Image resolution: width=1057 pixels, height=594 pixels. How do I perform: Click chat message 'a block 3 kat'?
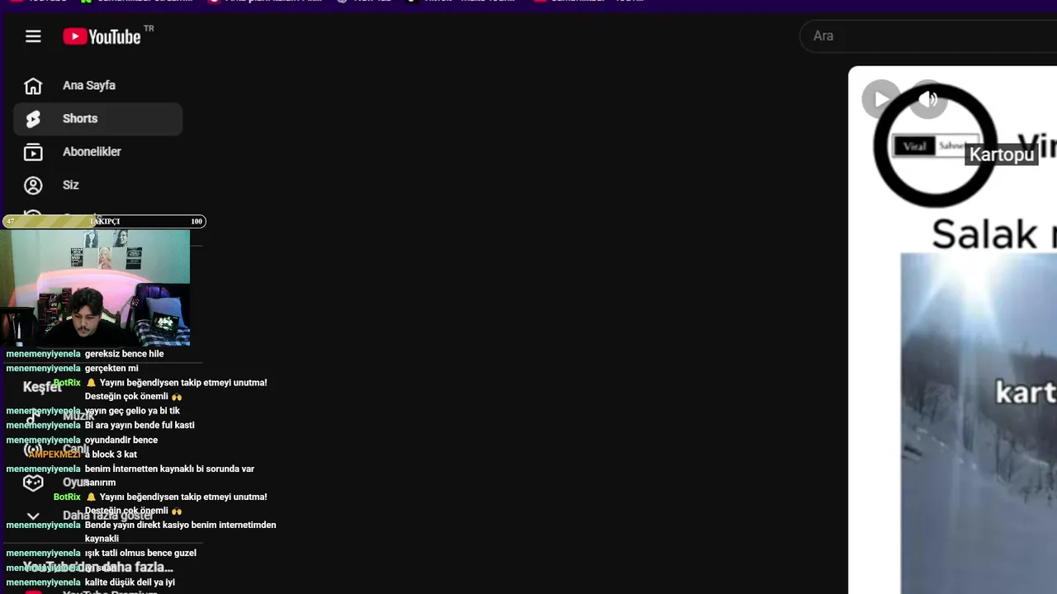click(111, 455)
